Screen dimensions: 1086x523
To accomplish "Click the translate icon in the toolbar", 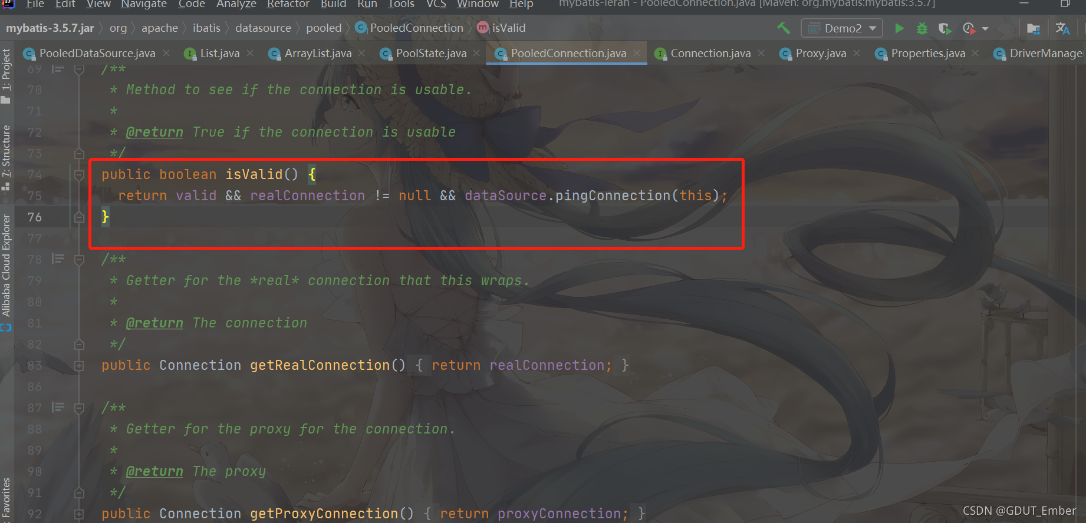I will [x=1062, y=28].
